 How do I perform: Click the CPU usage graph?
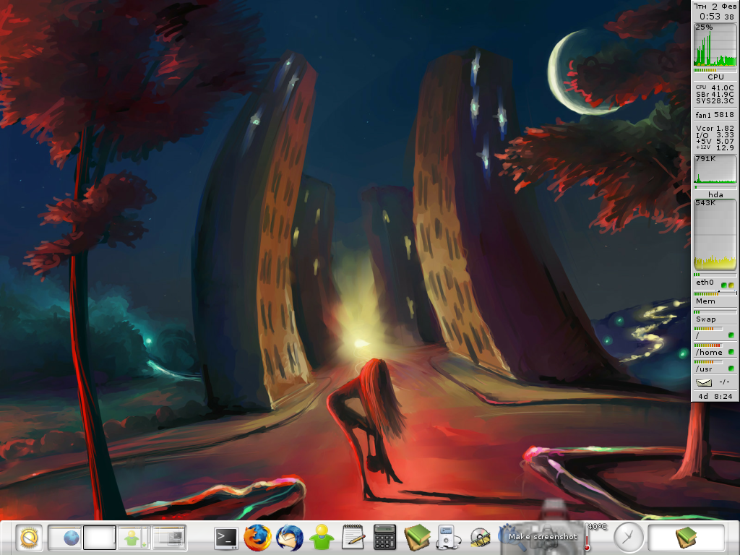point(715,45)
